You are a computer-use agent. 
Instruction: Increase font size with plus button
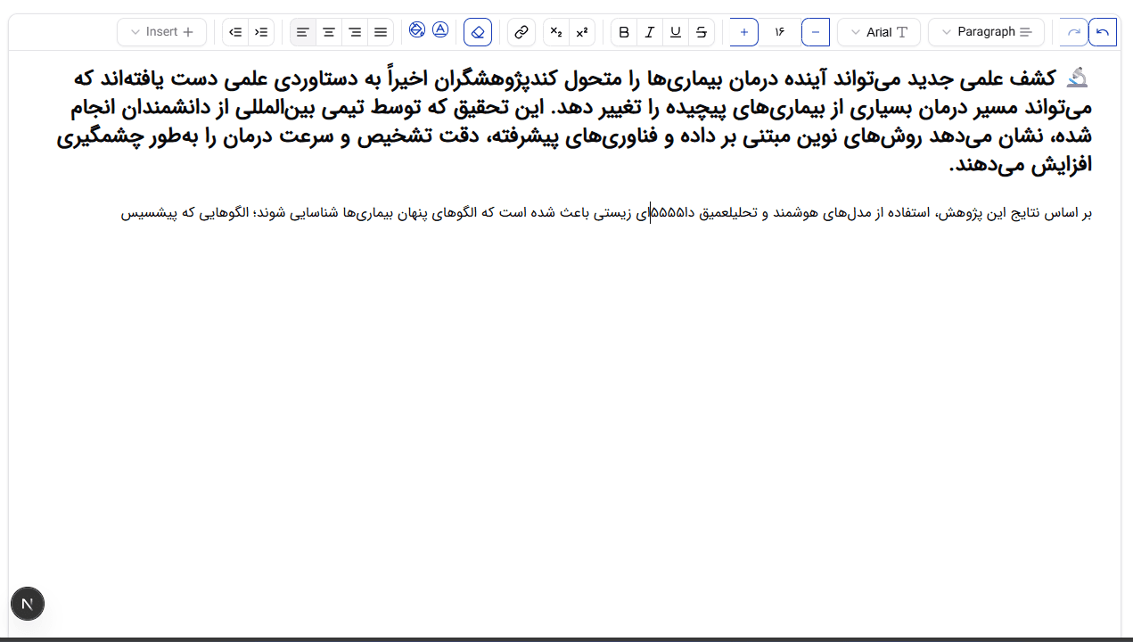point(744,32)
